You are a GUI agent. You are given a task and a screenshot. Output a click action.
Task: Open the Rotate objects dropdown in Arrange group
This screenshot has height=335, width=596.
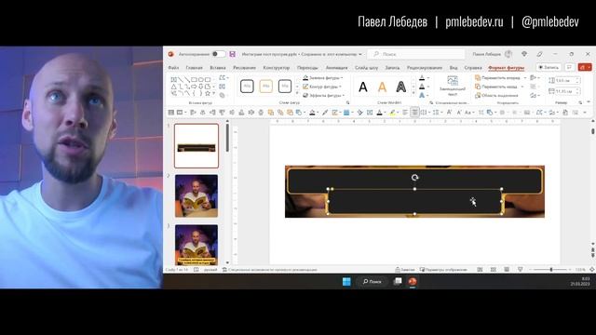535,95
